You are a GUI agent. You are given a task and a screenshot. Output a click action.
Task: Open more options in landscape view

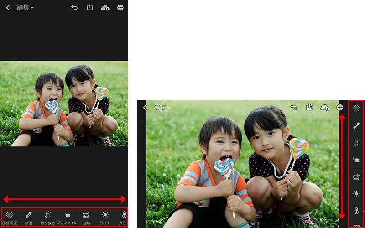[x=340, y=107]
